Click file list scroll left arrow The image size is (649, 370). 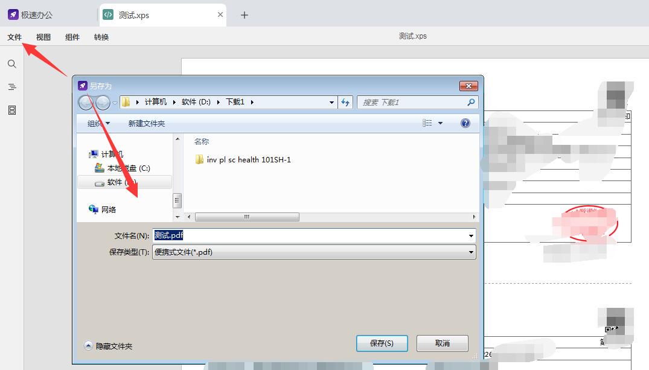coord(189,217)
